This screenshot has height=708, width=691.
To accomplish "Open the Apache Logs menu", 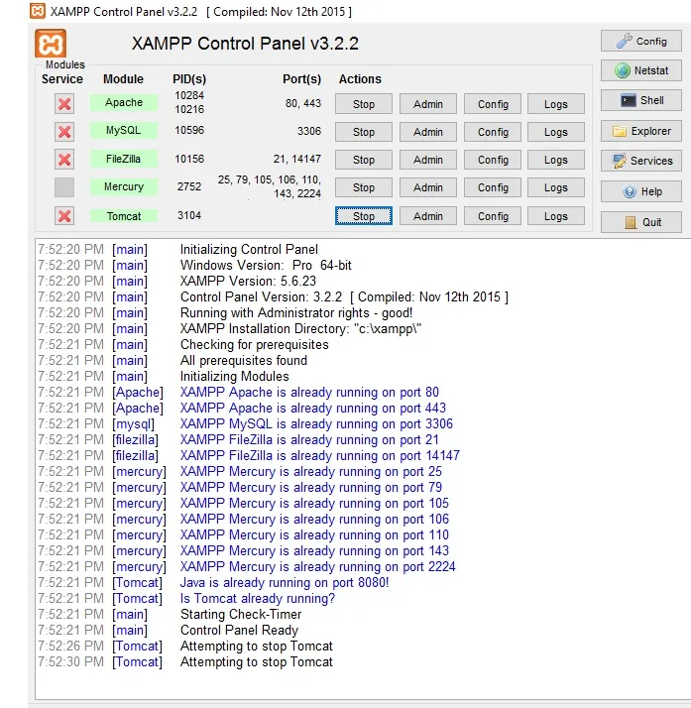I will click(556, 104).
